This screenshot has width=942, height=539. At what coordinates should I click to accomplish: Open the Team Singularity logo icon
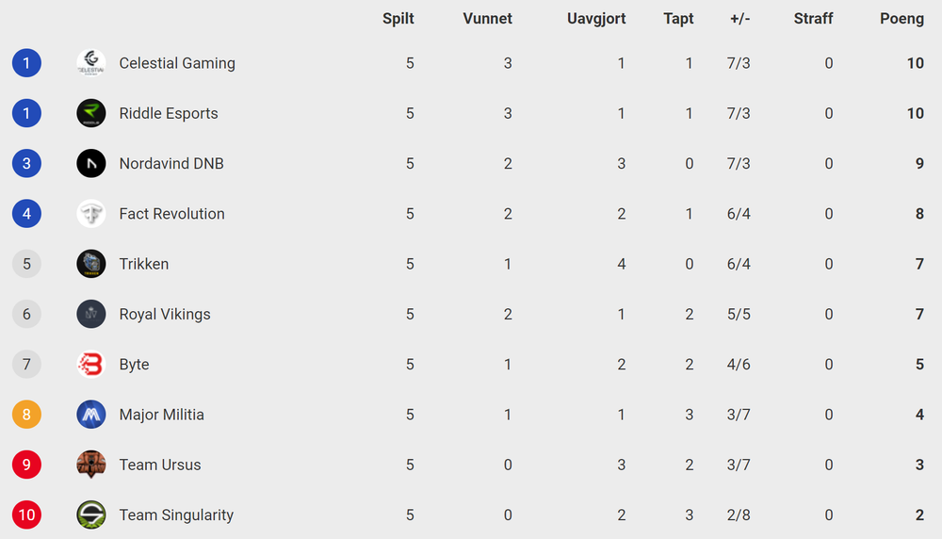[91, 514]
